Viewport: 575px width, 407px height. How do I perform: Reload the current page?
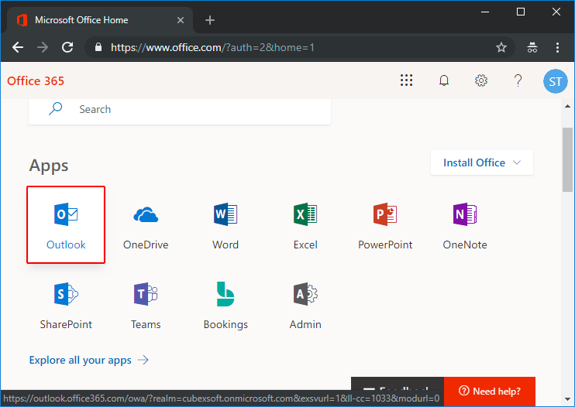(67, 47)
